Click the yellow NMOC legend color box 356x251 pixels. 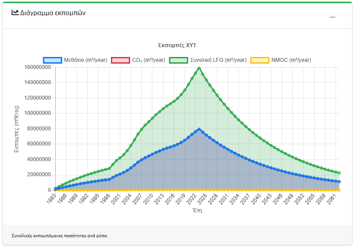coord(260,60)
